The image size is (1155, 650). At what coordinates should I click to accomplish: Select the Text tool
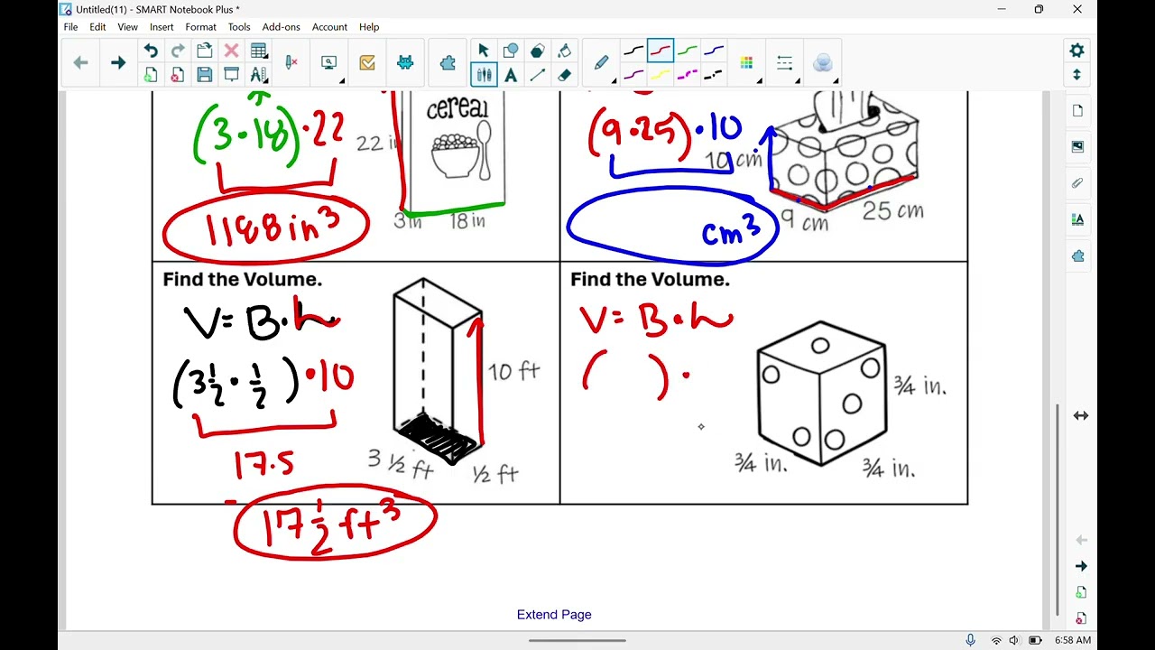point(511,75)
